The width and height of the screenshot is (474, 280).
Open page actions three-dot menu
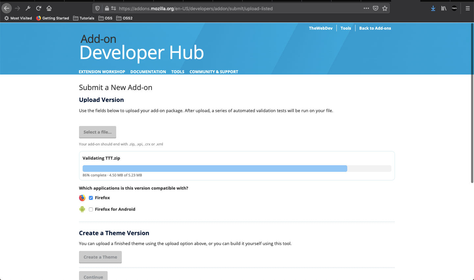coord(366,8)
